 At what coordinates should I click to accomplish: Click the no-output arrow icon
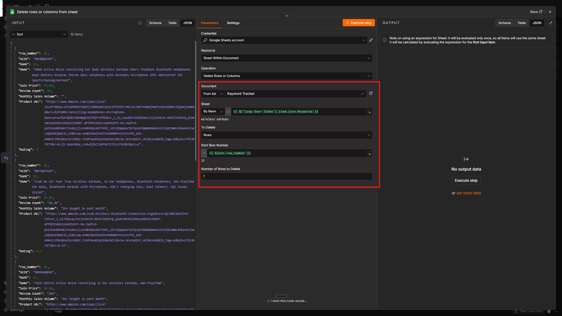(x=466, y=159)
